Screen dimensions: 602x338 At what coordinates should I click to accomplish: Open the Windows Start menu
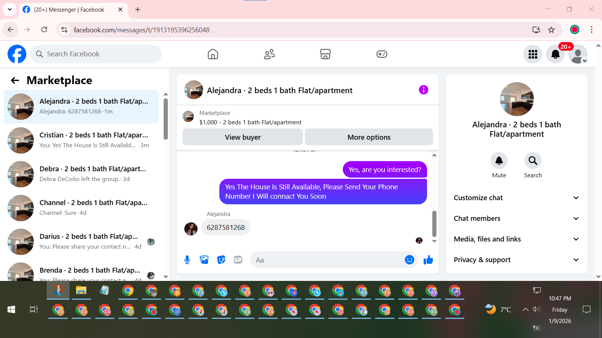pyautogui.click(x=11, y=309)
